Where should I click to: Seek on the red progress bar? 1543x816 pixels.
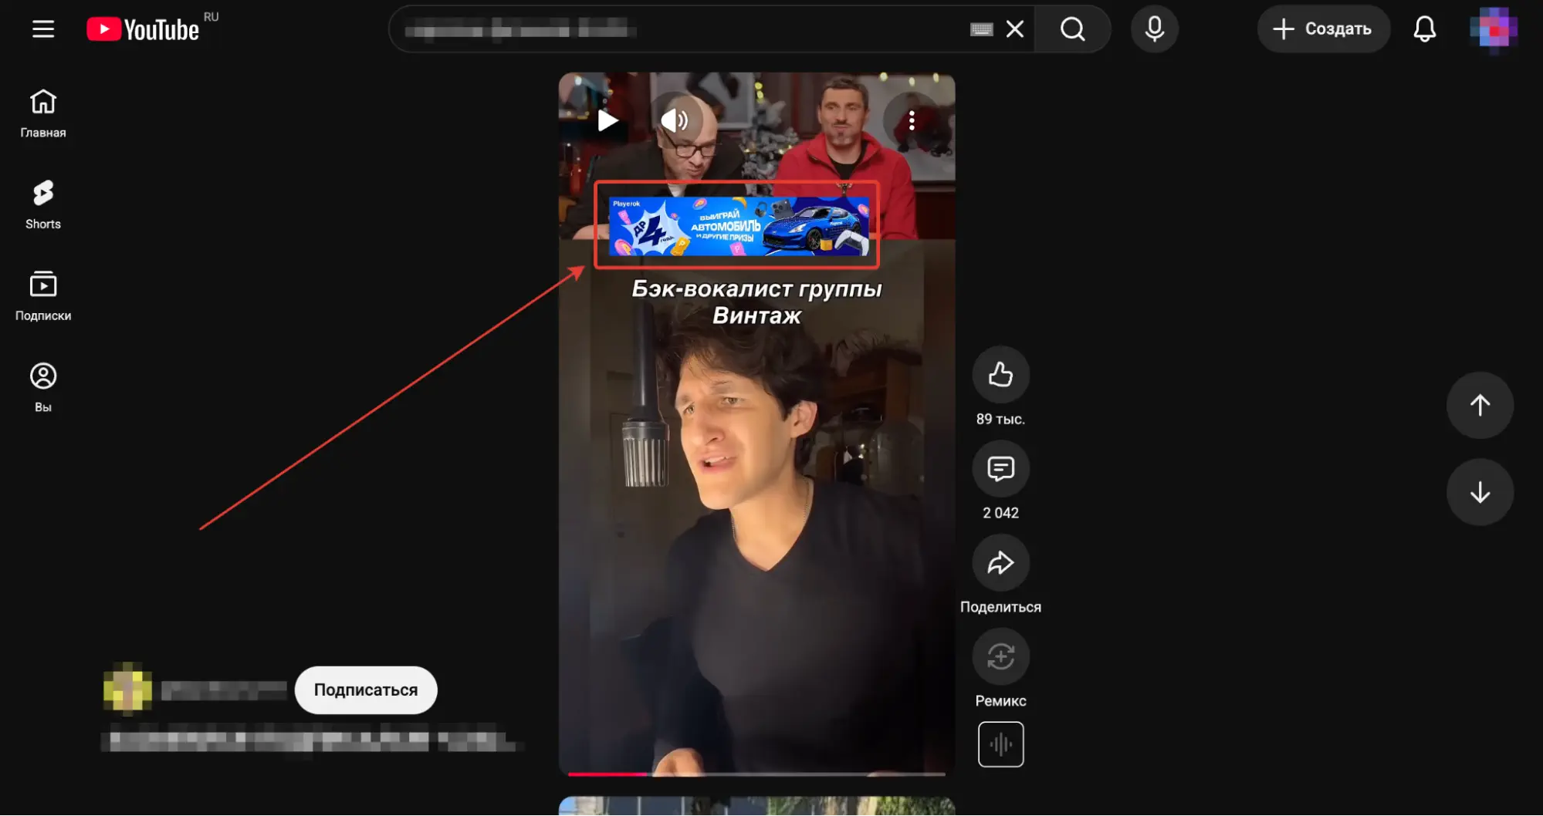[x=756, y=774]
